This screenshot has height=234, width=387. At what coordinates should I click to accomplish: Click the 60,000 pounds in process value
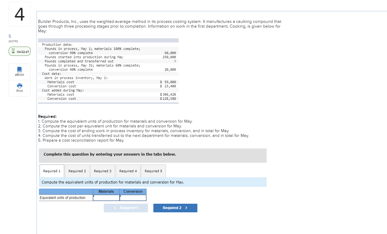coord(170,53)
